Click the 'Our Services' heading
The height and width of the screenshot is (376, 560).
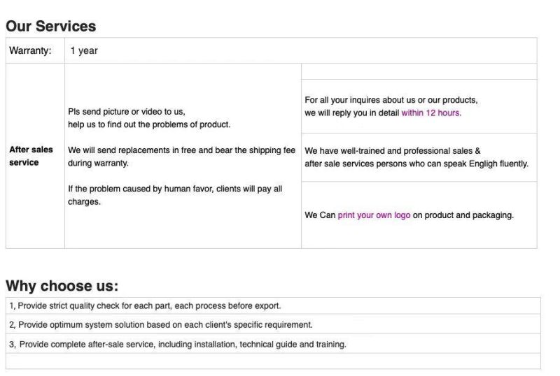[50, 26]
